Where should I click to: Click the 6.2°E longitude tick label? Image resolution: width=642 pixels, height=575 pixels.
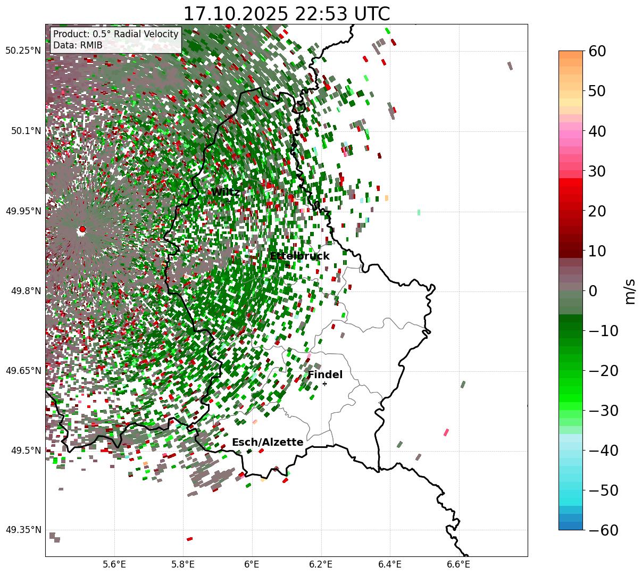[321, 564]
